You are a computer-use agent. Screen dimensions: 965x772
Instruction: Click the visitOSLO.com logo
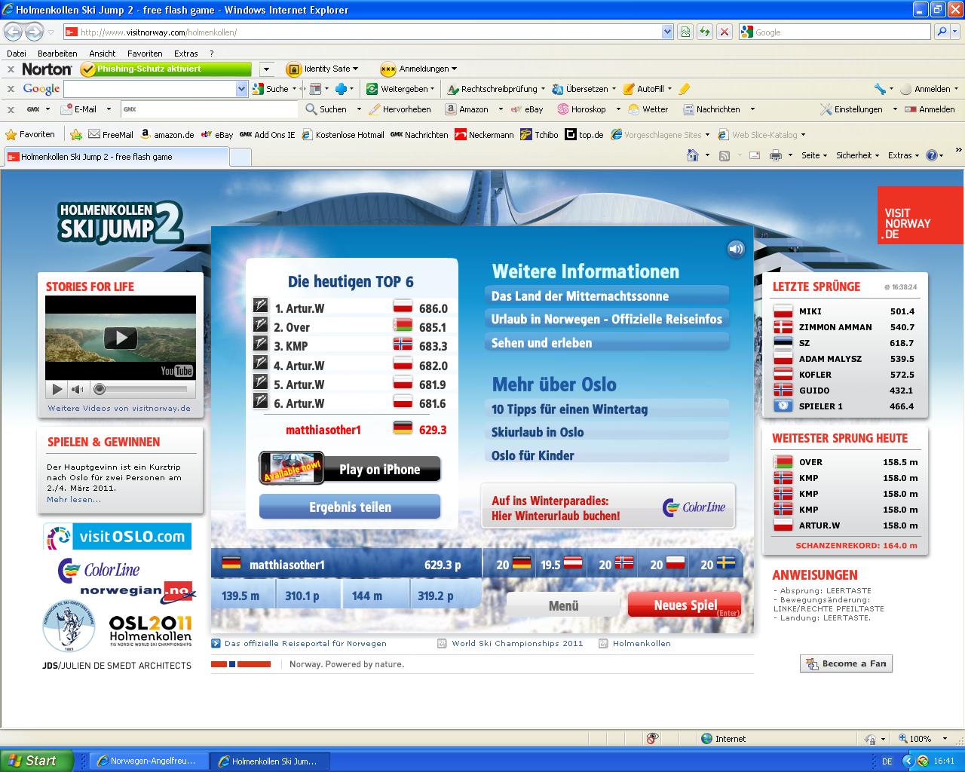pos(117,537)
